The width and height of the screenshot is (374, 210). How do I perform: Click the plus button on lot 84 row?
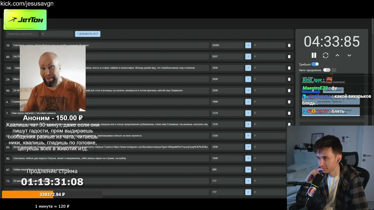point(248,147)
